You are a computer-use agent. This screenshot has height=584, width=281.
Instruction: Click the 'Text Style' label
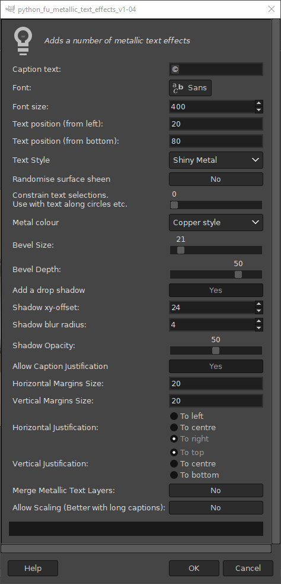31,160
